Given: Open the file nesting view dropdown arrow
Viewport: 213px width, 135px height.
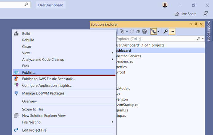Looking at the screenshot, I should pyautogui.click(x=158, y=32).
